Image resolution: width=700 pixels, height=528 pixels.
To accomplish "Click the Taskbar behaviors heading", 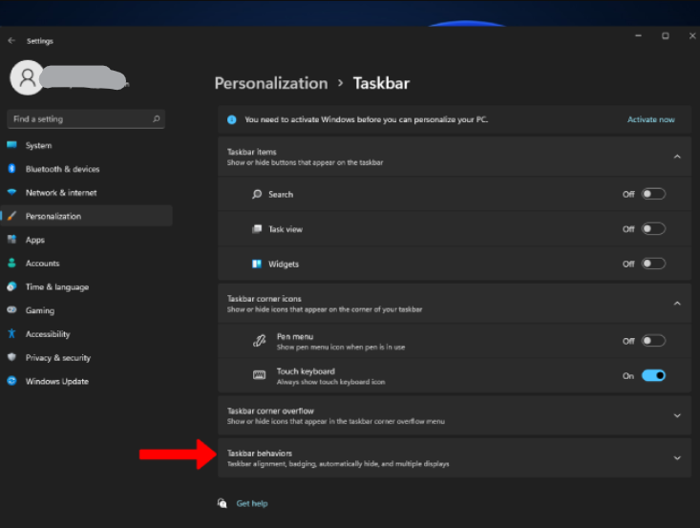I will pos(260,453).
